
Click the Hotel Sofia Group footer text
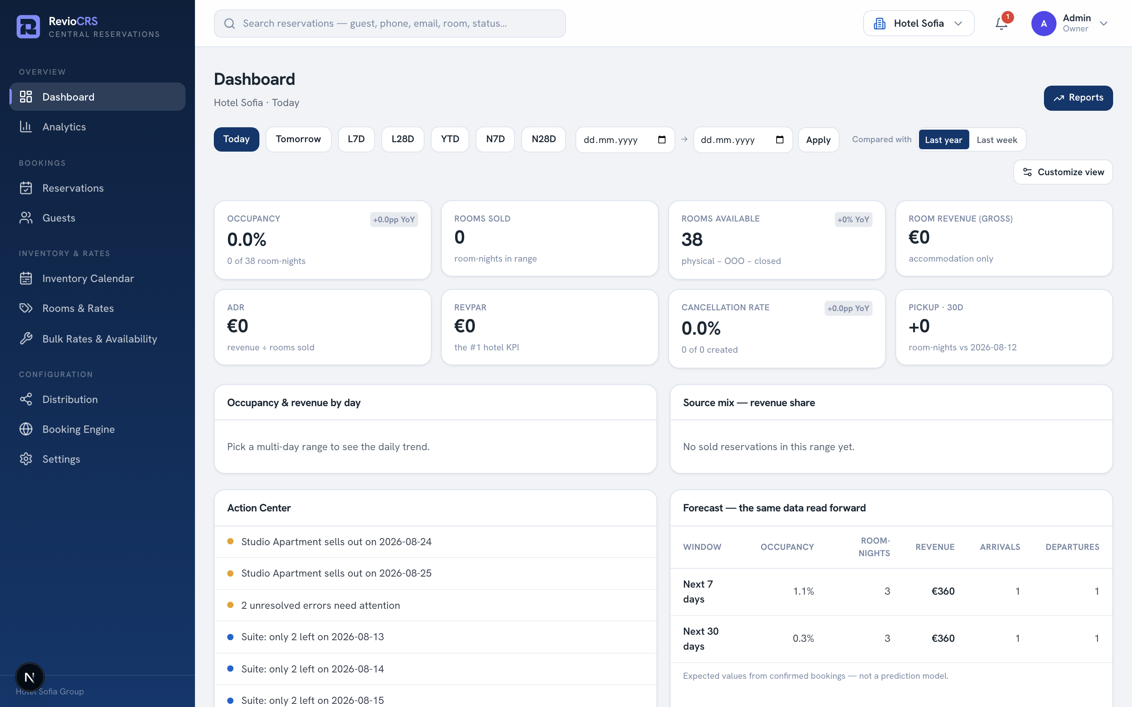point(50,692)
